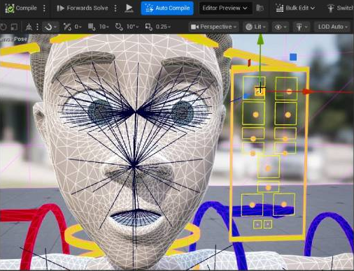Click the Forwards Solve button
Viewport: 354px width, 271px height.
click(x=83, y=8)
